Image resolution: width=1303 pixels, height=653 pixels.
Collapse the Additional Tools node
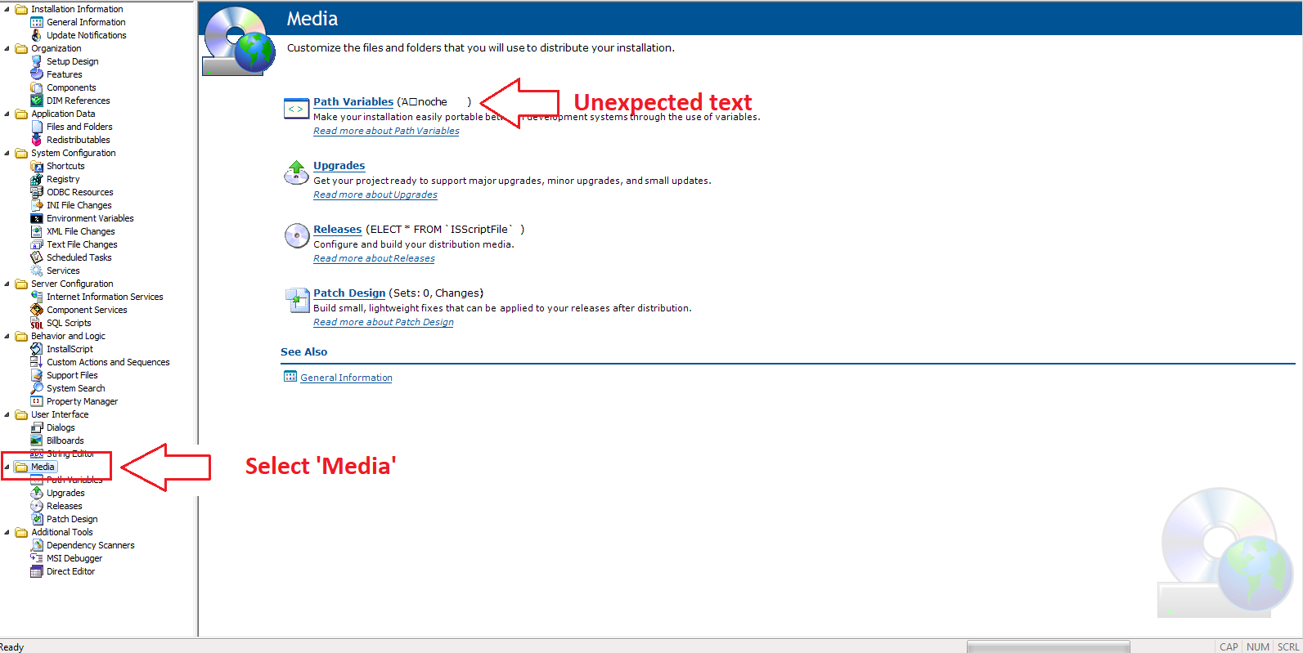[7, 532]
